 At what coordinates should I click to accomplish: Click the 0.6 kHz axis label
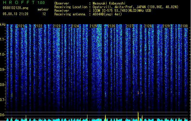click(3, 115)
